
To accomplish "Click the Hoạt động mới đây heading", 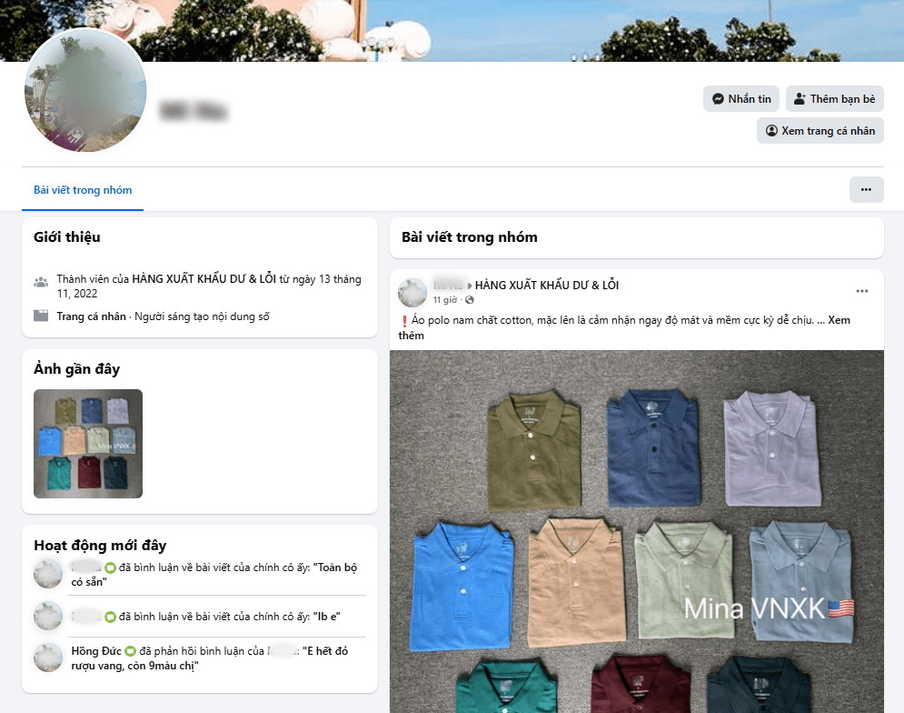I will 100,545.
